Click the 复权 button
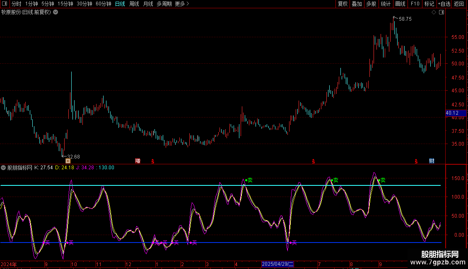468x269 pixels. (343, 4)
